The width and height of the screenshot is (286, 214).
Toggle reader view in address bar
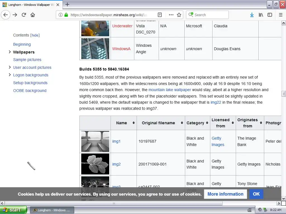159,15
